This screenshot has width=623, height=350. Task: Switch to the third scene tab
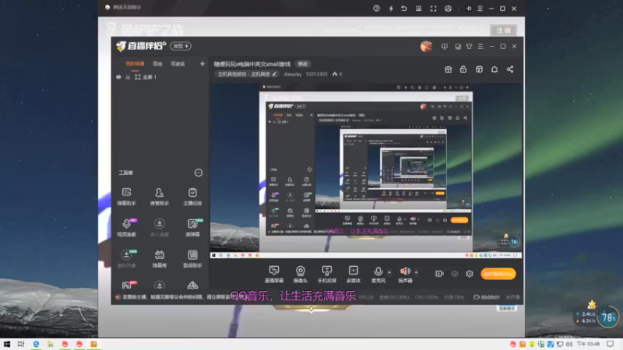pos(178,64)
